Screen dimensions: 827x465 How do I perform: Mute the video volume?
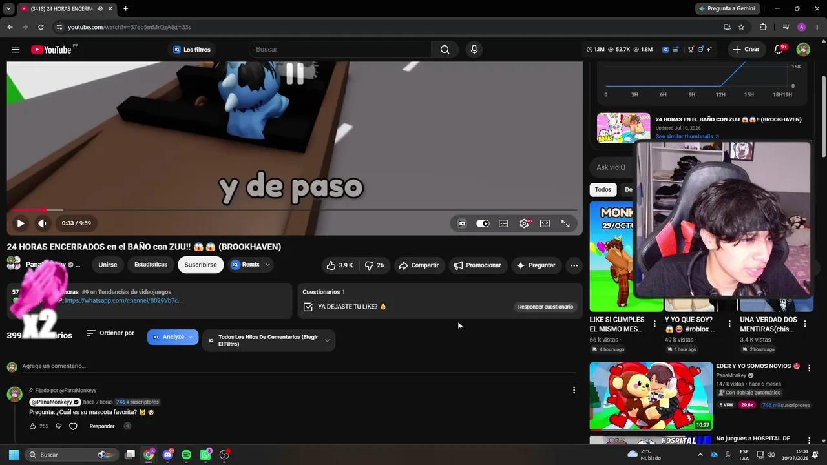click(42, 223)
